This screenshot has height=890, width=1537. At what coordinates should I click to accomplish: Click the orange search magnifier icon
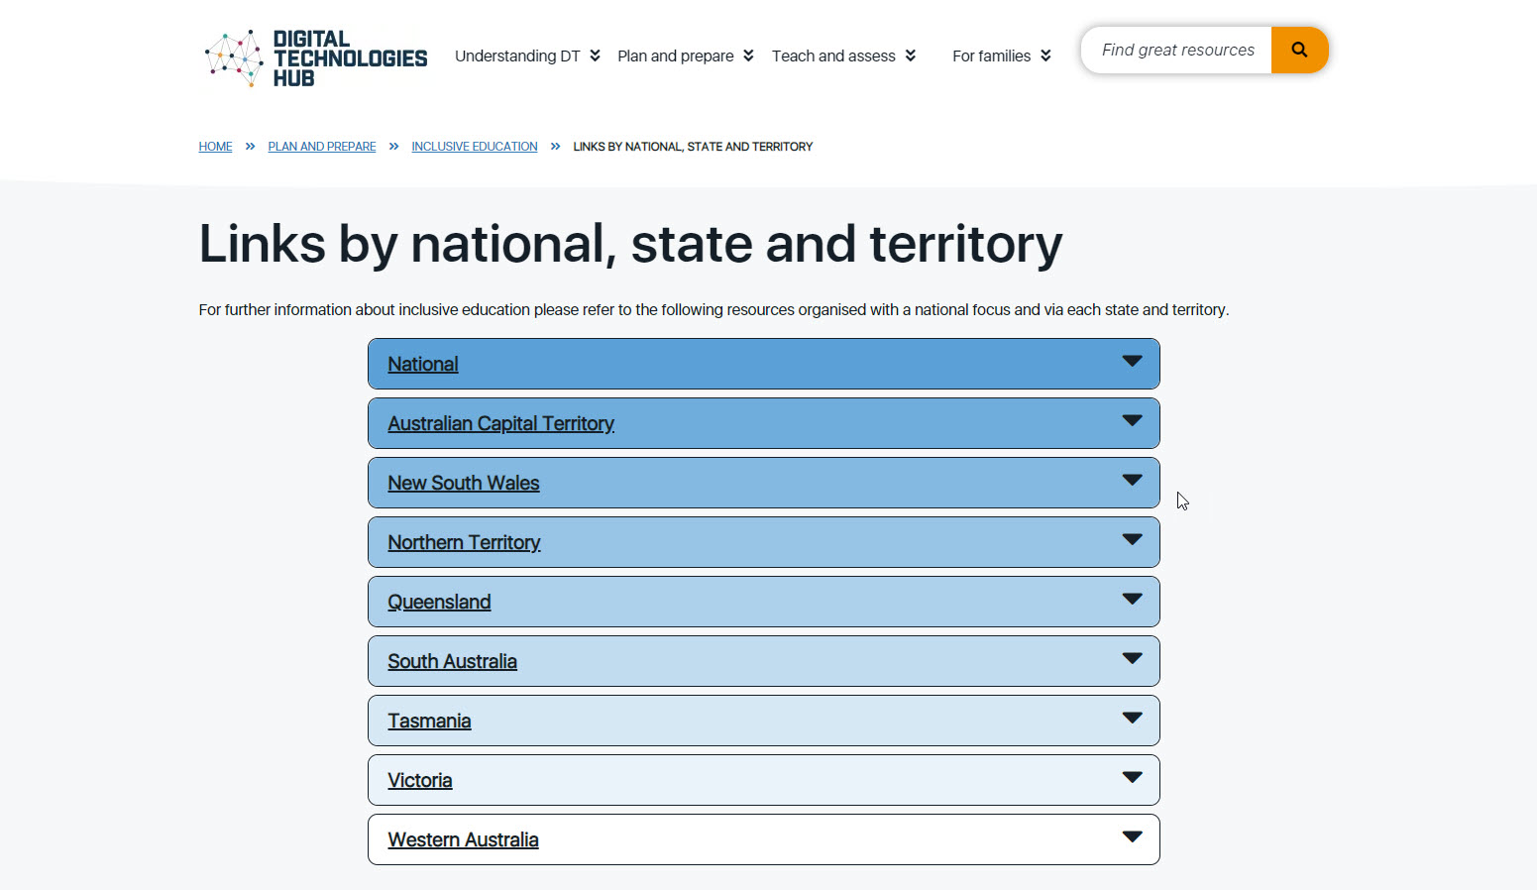tap(1299, 51)
